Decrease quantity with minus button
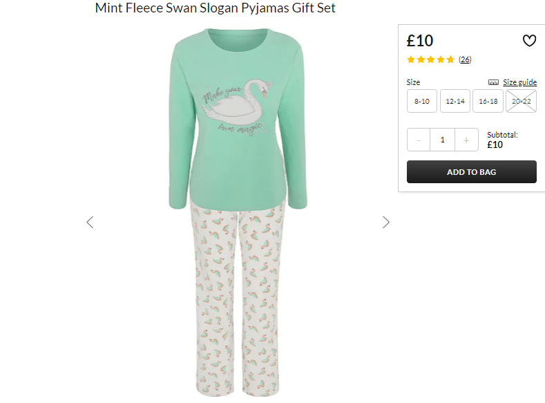This screenshot has height=403, width=545. tap(419, 140)
